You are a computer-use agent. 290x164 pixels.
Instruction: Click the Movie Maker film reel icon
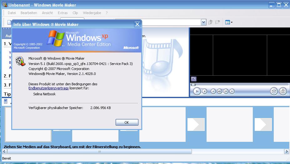(x=20, y=61)
